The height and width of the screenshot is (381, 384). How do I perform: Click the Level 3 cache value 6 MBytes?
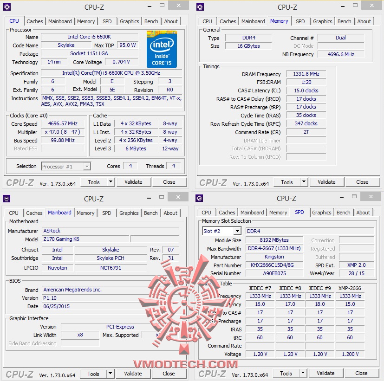(136, 149)
